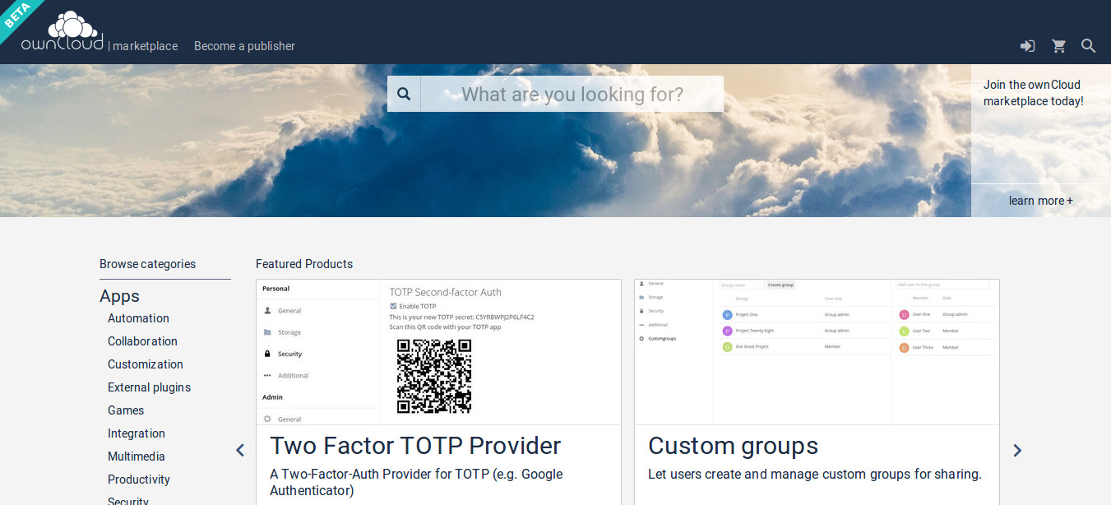This screenshot has height=505, width=1111.
Task: Select the External plugins category
Action: (x=149, y=387)
